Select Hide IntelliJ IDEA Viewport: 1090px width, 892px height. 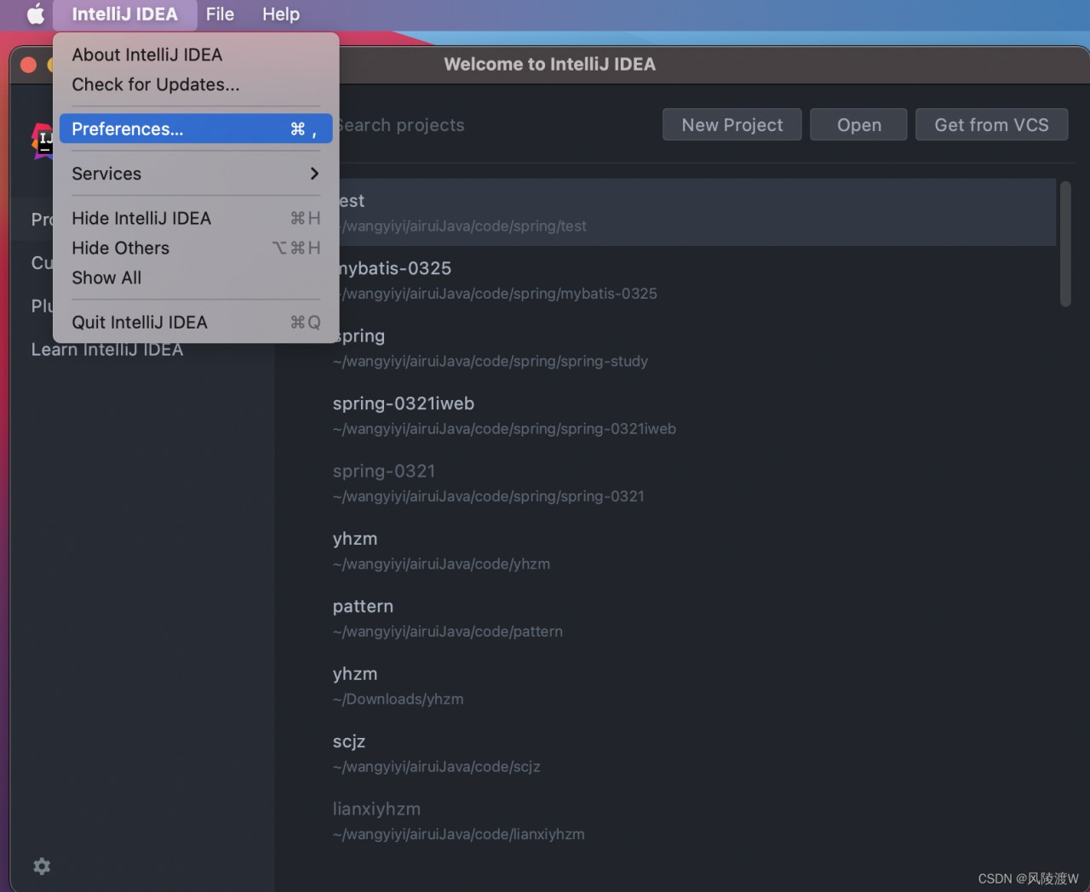pyautogui.click(x=196, y=218)
